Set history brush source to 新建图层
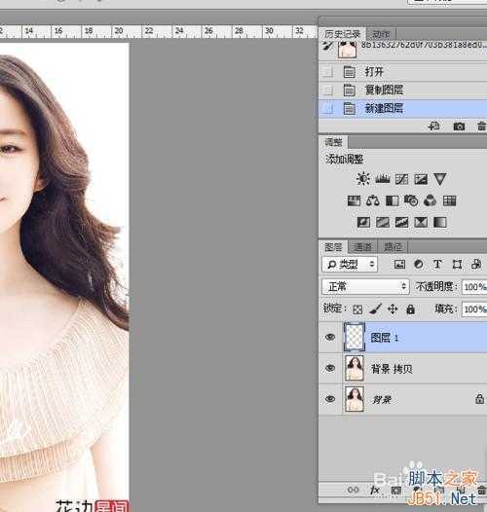Image resolution: width=487 pixels, height=512 pixels. [328, 108]
